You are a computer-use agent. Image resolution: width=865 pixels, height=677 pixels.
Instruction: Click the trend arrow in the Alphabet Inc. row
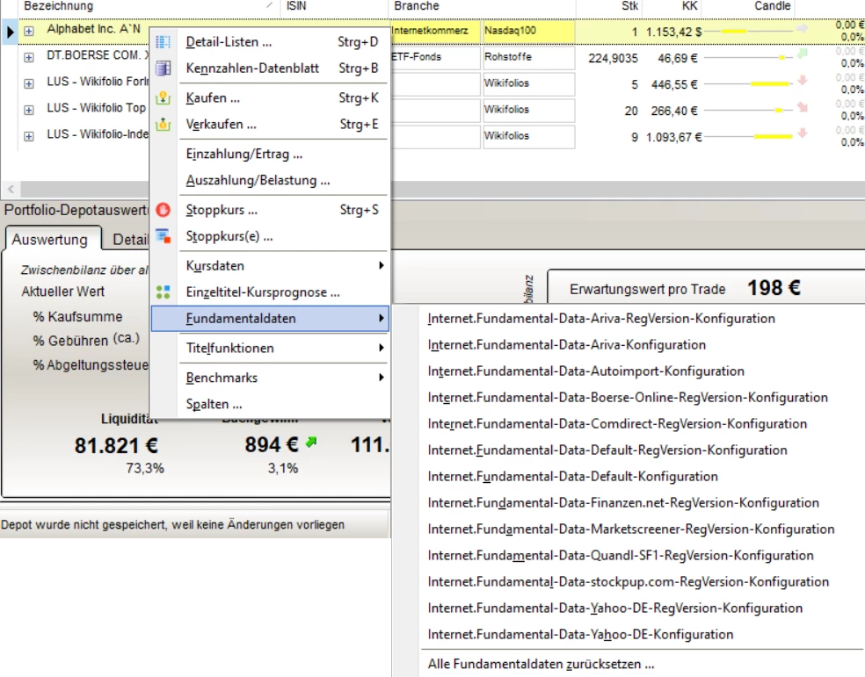[x=802, y=28]
